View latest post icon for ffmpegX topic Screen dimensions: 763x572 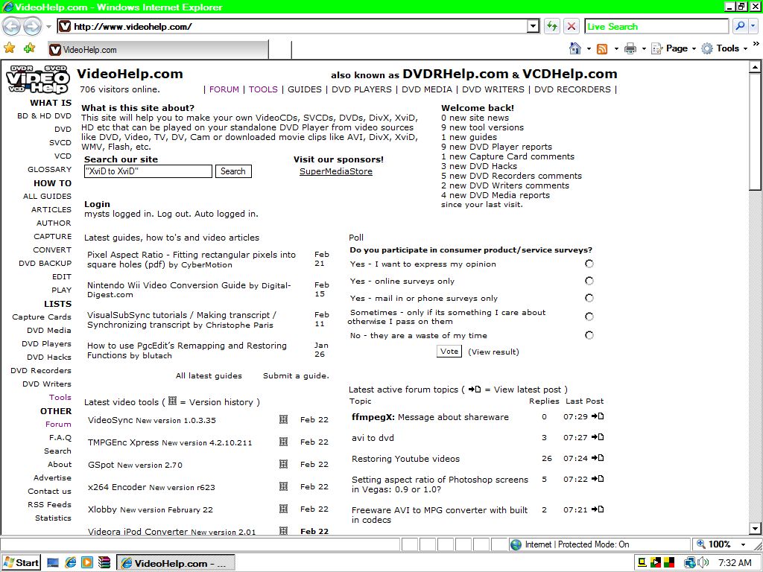coord(598,416)
